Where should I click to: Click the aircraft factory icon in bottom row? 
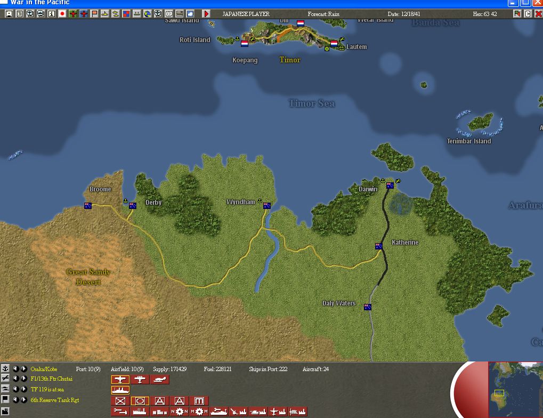coord(278,412)
